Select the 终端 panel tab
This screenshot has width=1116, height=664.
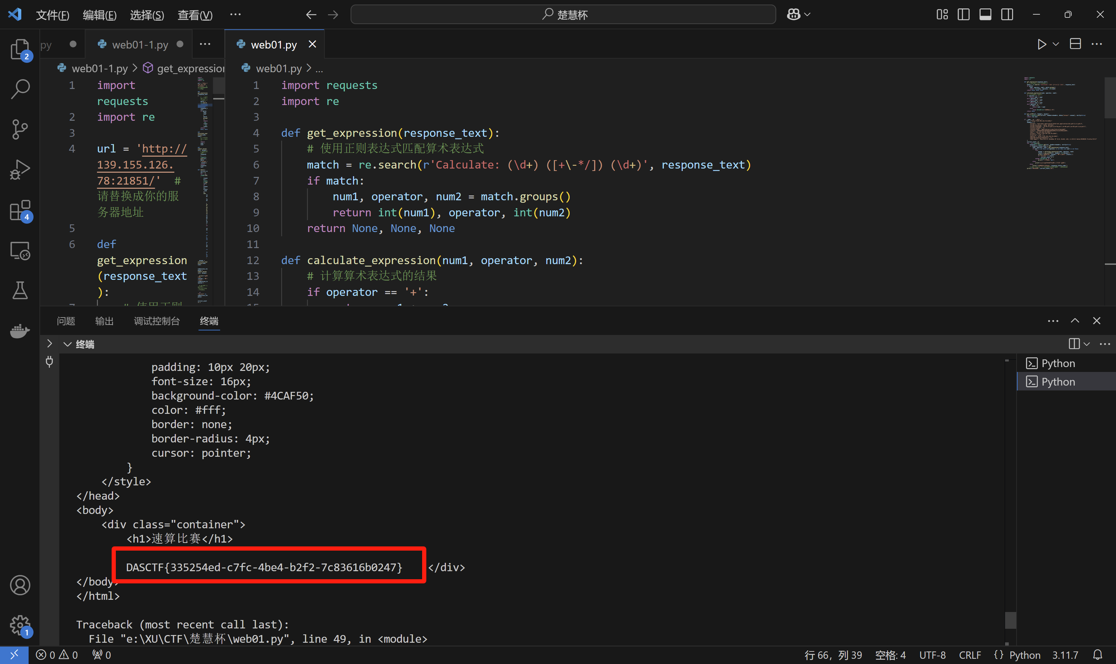point(209,321)
